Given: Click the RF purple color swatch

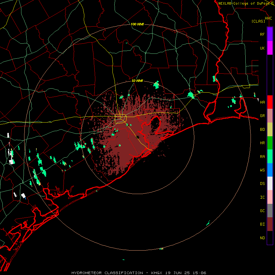Looking at the screenshot, I should (x=270, y=34).
